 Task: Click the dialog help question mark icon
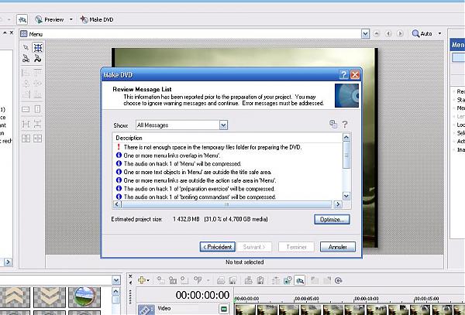344,124
